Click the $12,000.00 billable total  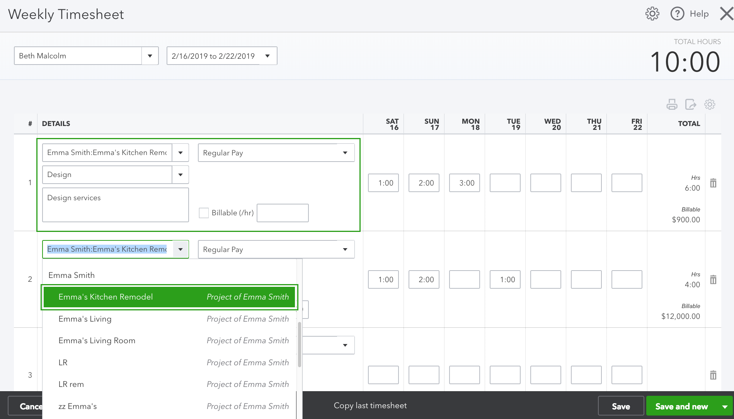click(x=681, y=316)
